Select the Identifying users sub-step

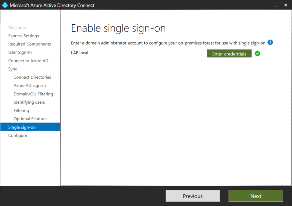[x=29, y=102]
